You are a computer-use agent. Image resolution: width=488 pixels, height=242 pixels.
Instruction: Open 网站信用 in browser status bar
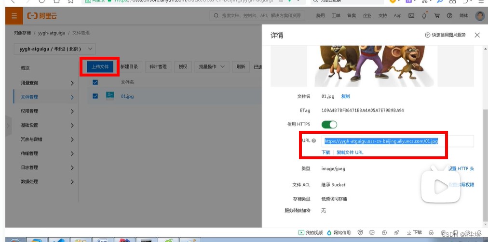tap(339, 232)
